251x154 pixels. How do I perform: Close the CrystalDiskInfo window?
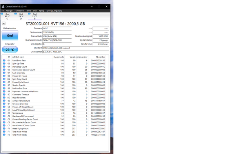(106, 7)
